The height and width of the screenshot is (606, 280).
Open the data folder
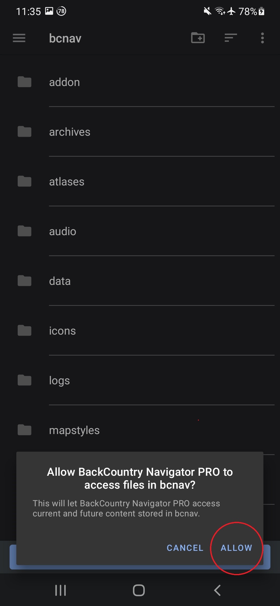pyautogui.click(x=60, y=281)
